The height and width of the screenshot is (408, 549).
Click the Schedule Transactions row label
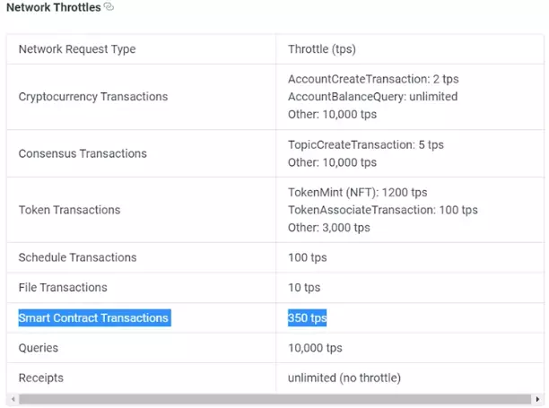(x=77, y=257)
